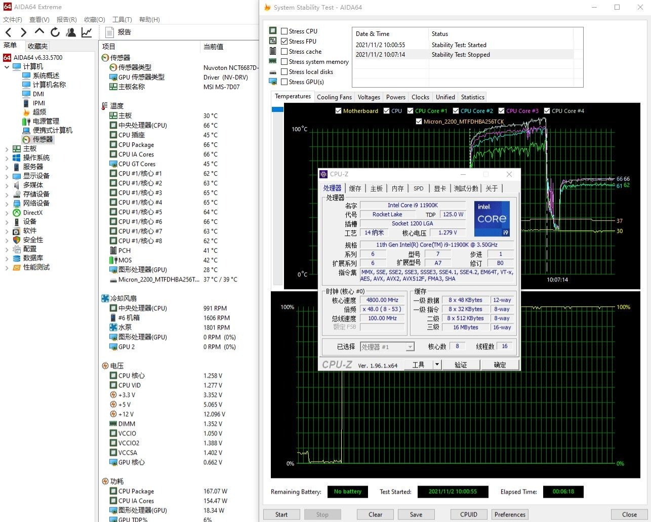This screenshot has height=522, width=651.
Task: Click the 多媒体 speaker icon item
Action: click(x=17, y=185)
